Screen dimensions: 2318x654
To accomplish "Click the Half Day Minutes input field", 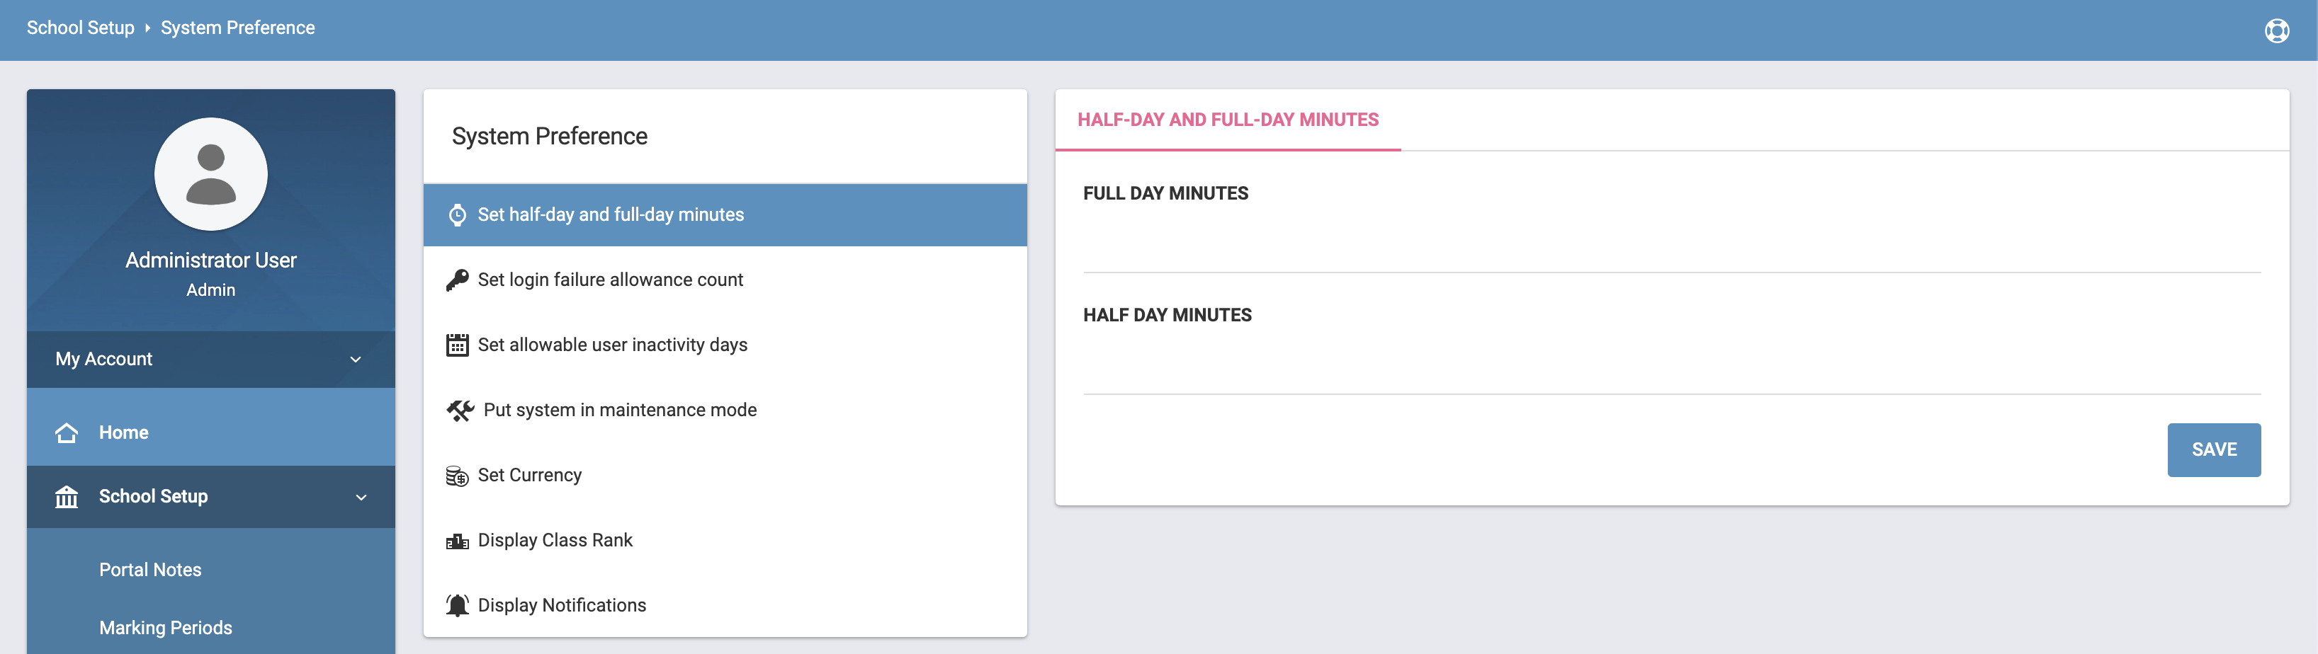I will coord(1671,369).
